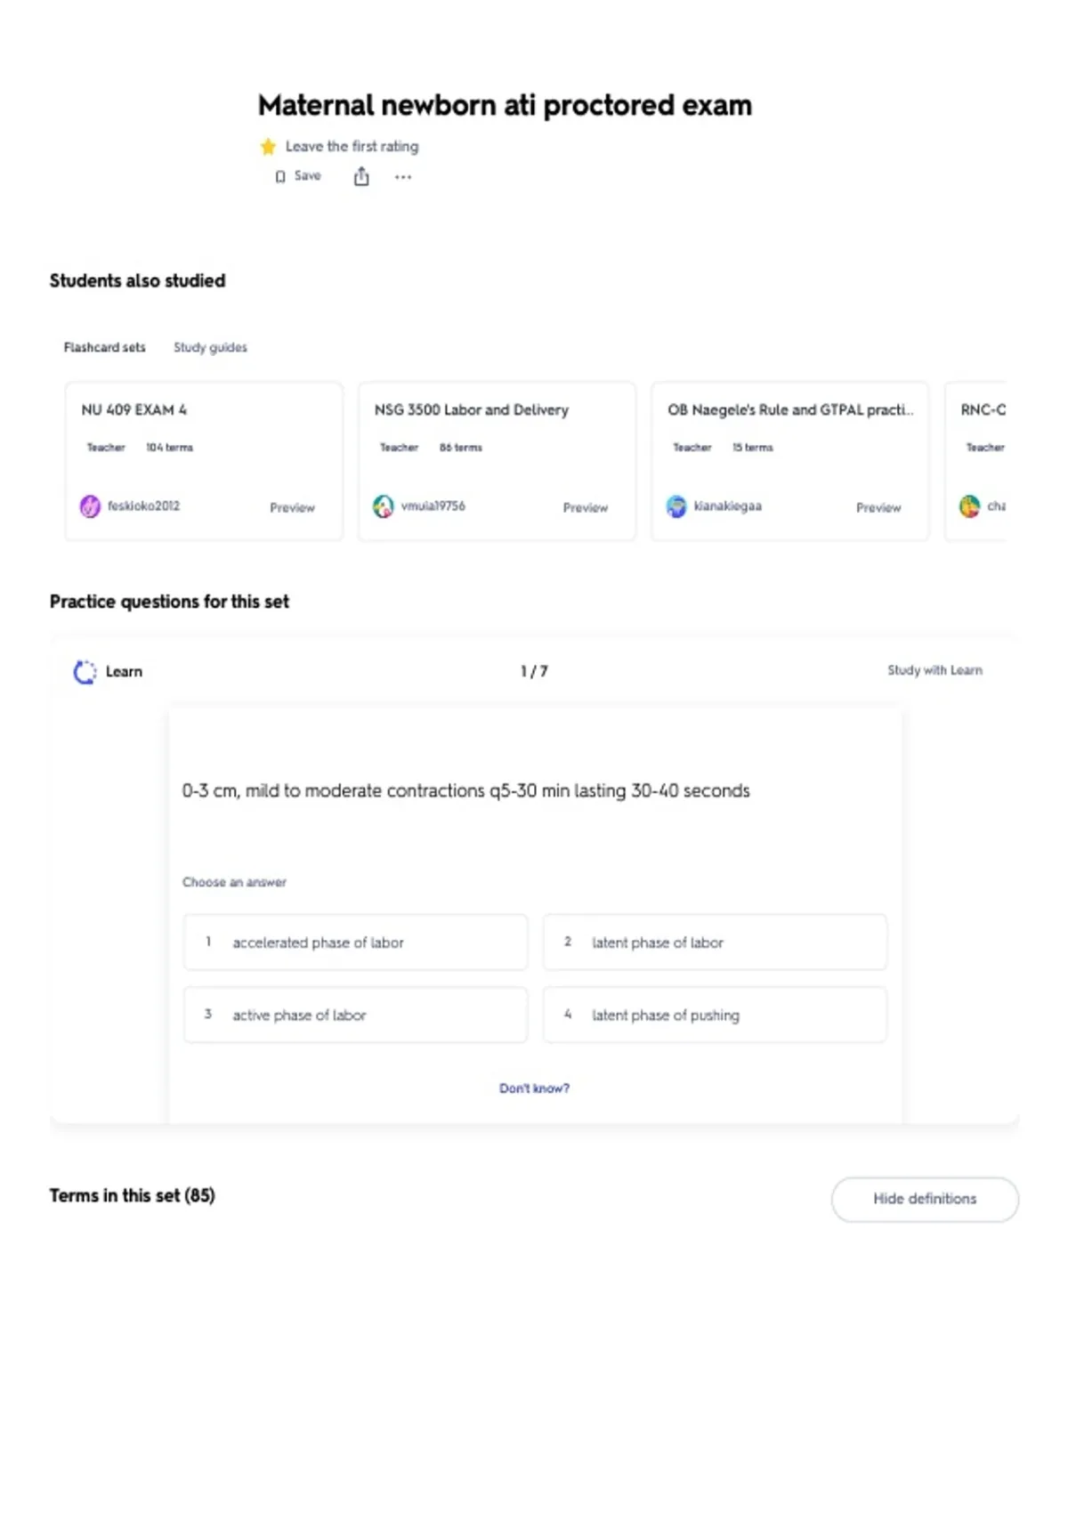Toggle Hide definitions button
The image size is (1068, 1513).
pyautogui.click(x=925, y=1199)
